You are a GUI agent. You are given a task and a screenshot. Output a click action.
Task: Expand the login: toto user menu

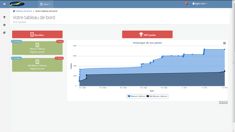[x=200, y=3]
